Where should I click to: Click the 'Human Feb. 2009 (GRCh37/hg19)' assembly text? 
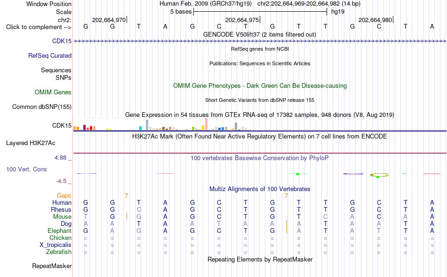206,4
